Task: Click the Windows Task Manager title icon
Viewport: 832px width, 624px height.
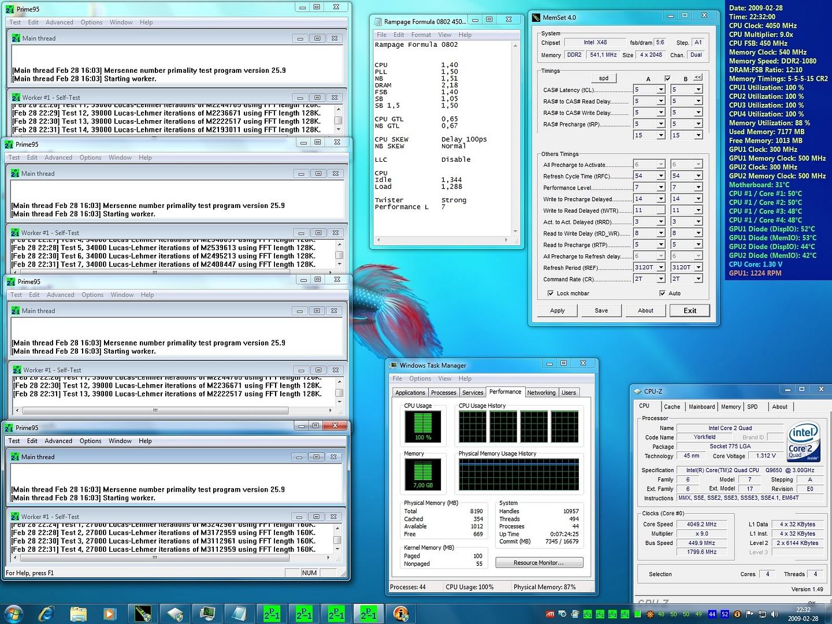Action: (x=393, y=365)
